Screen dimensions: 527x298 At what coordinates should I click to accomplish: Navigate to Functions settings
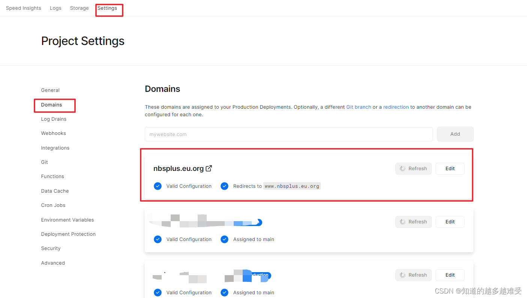coord(53,176)
